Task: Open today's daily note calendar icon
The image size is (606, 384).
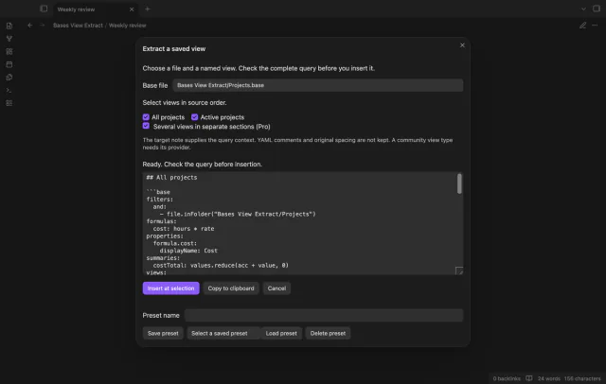Action: click(x=9, y=64)
